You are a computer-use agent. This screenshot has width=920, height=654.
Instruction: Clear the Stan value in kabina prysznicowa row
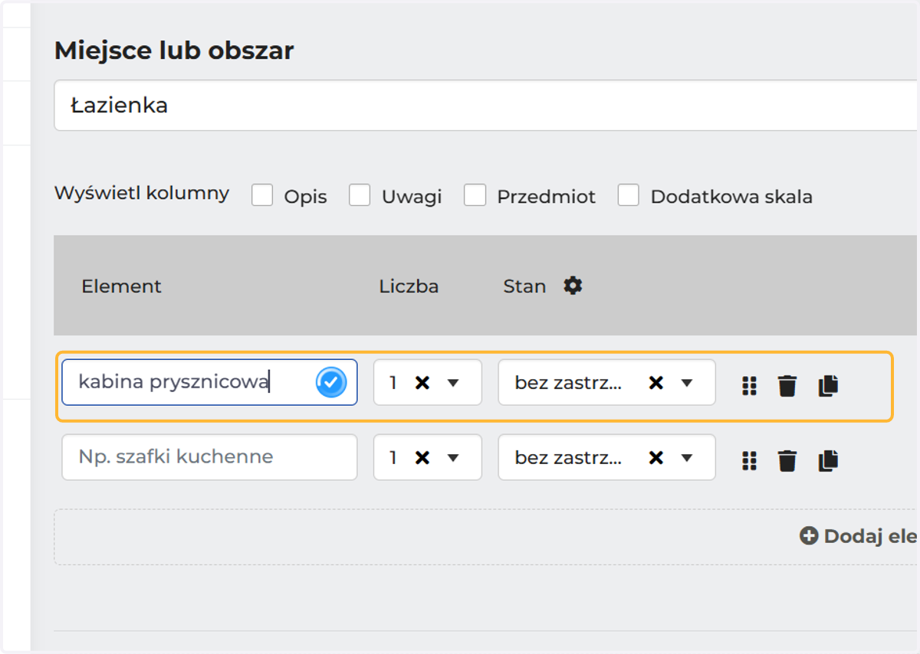[655, 382]
